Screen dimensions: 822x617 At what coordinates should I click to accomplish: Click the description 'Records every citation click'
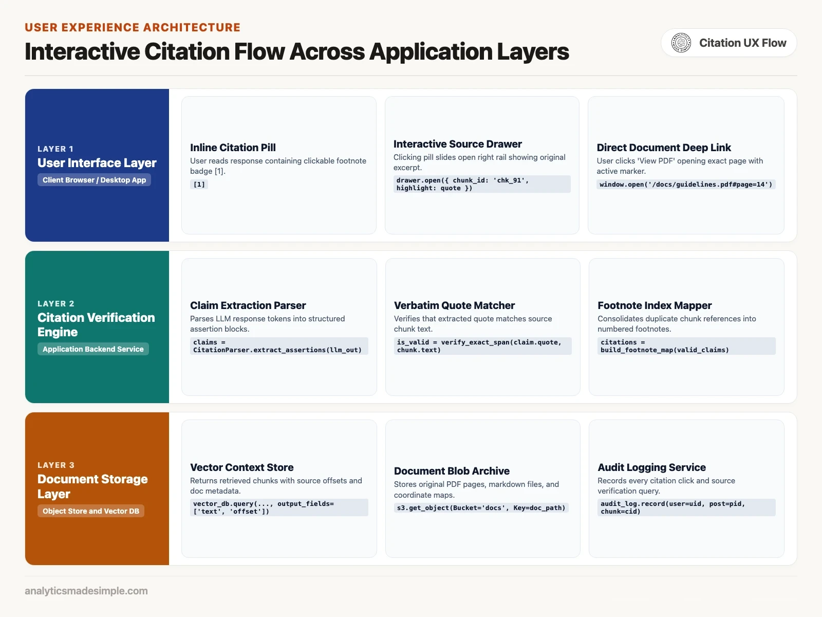666,486
